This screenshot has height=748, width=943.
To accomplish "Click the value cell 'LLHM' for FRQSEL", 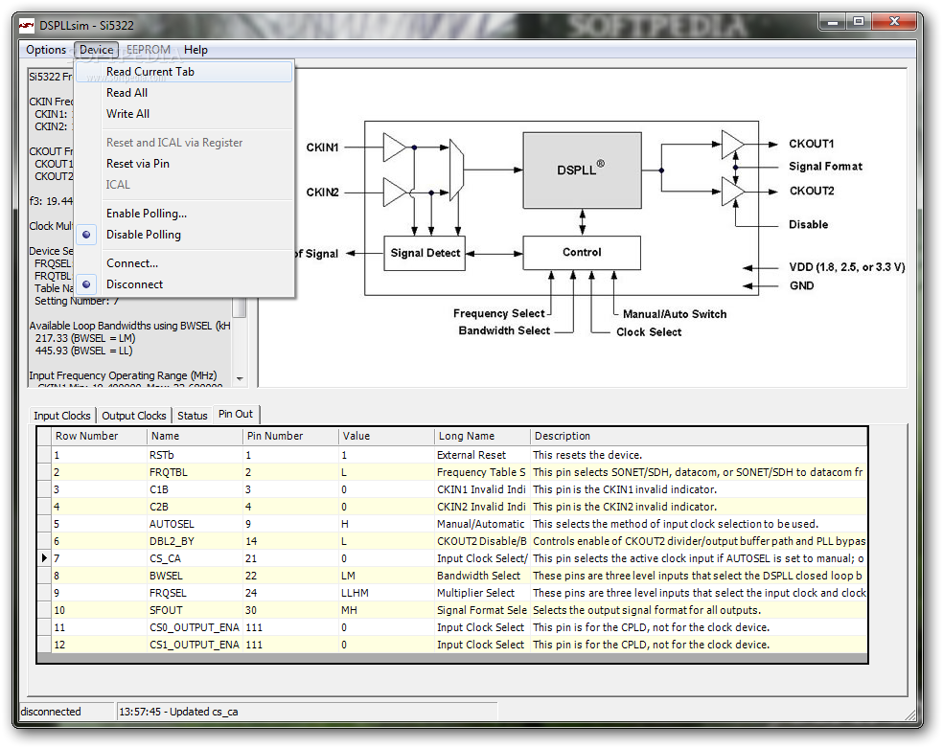I will click(x=387, y=593).
